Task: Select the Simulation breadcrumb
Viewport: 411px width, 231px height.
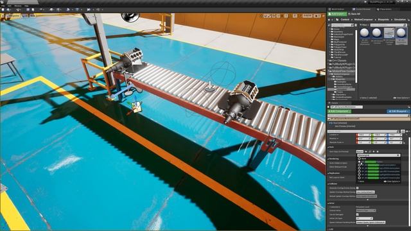Action: coord(400,19)
